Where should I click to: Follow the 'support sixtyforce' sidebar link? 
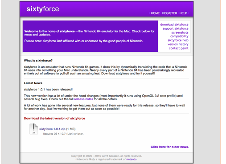click(x=175, y=28)
